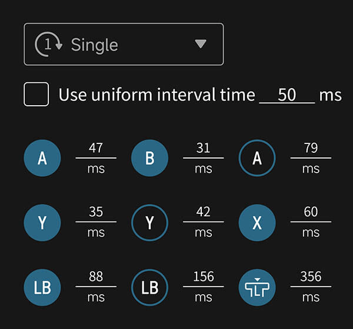Click the outlined A button release icon

pos(257,158)
